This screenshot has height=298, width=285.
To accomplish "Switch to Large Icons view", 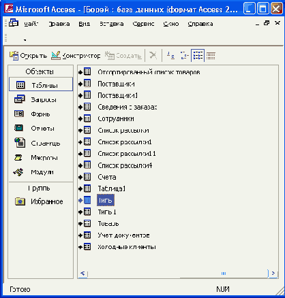I will (x=170, y=55).
